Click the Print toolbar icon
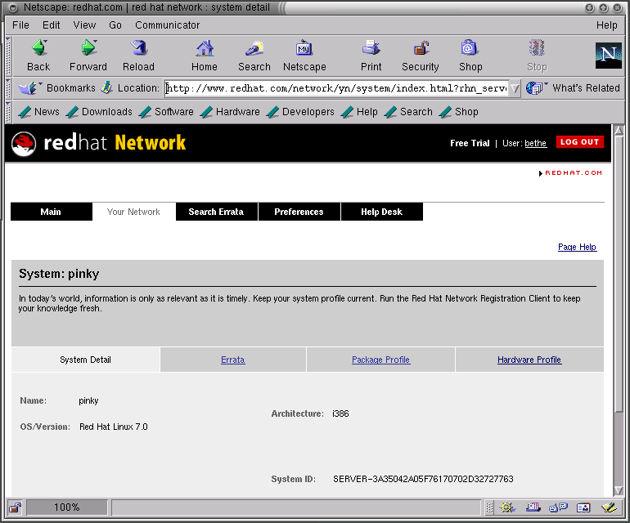The image size is (630, 523). pos(371,49)
